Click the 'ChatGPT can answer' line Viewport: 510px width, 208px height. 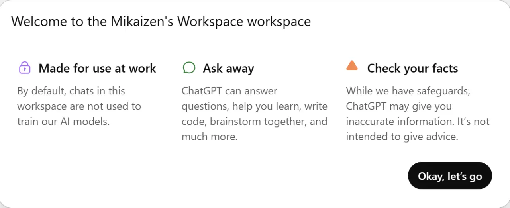[x=229, y=91]
